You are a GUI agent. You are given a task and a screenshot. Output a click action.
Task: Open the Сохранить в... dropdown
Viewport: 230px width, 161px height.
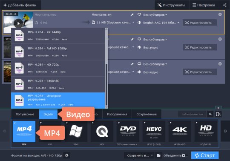pyautogui.click(x=139, y=155)
